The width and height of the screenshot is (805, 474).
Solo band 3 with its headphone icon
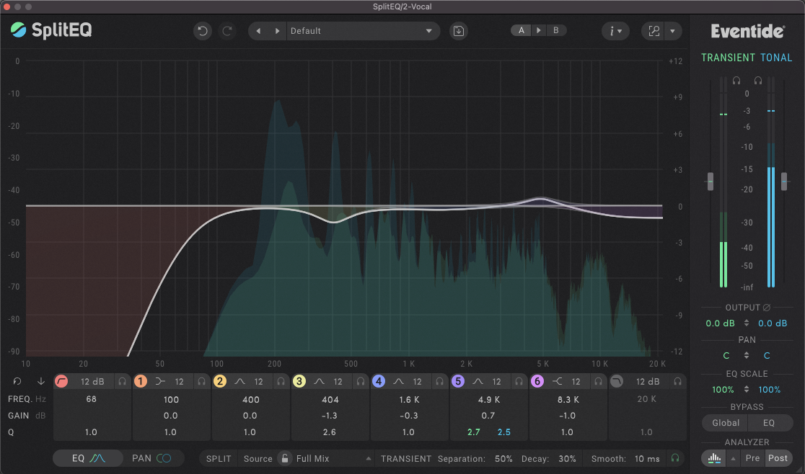tap(361, 381)
